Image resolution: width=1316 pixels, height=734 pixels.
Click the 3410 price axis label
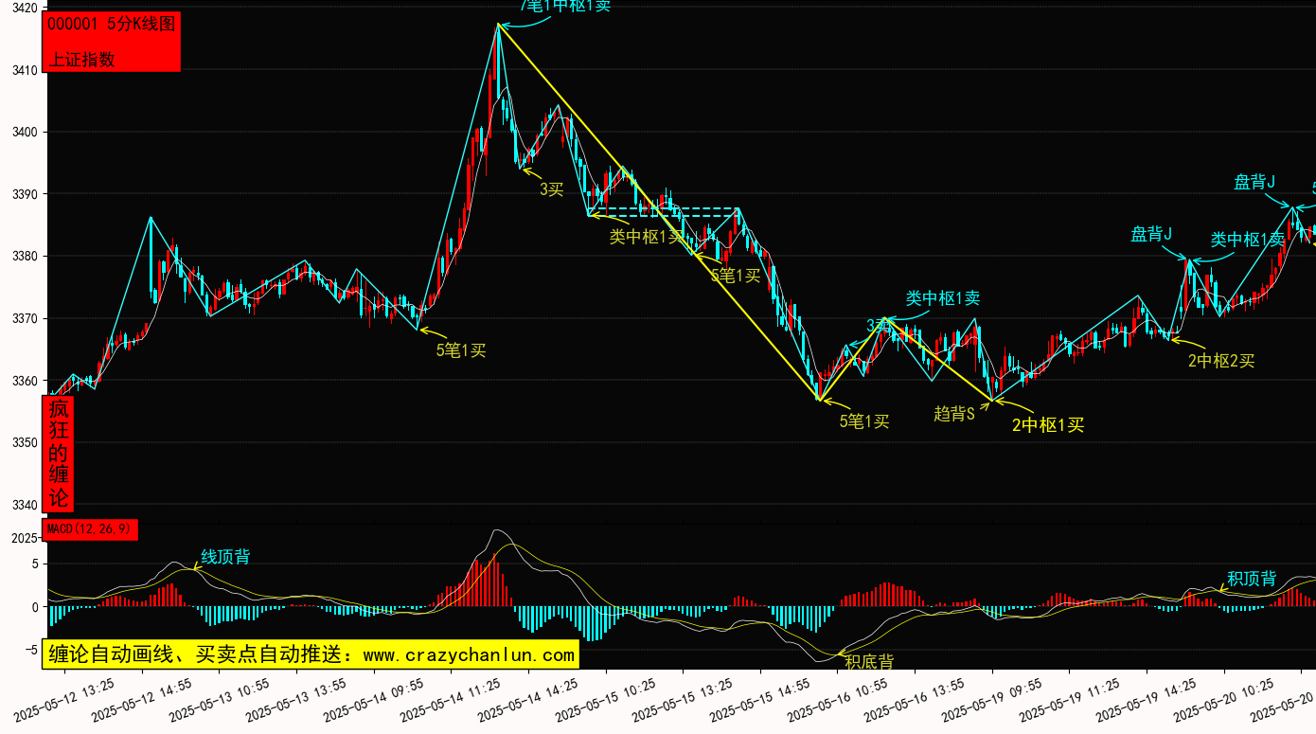pos(24,70)
